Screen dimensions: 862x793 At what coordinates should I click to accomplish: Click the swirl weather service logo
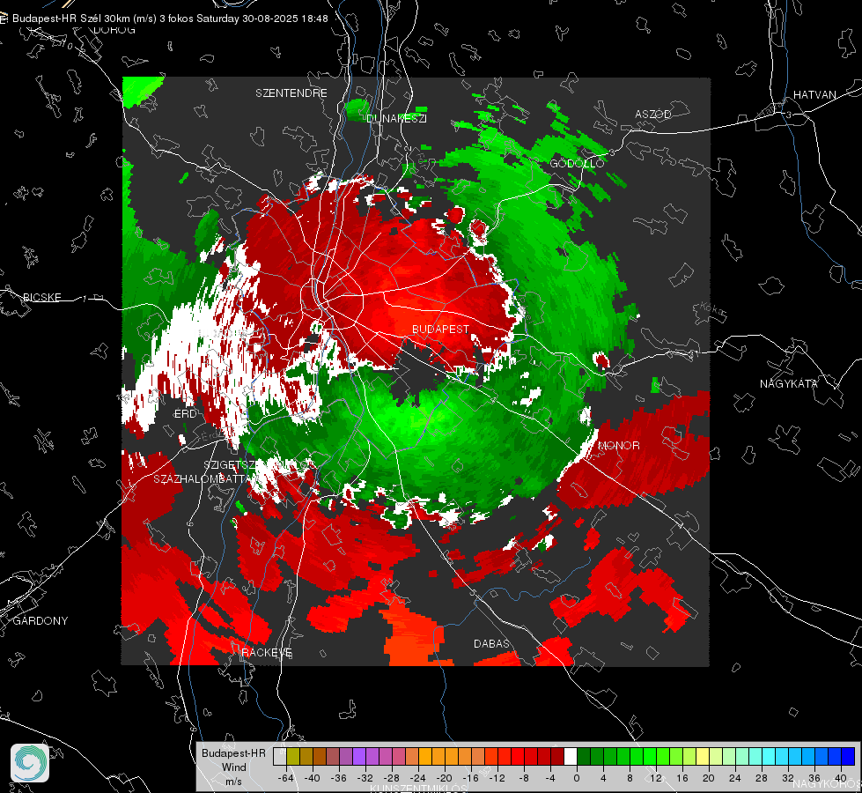[30, 763]
